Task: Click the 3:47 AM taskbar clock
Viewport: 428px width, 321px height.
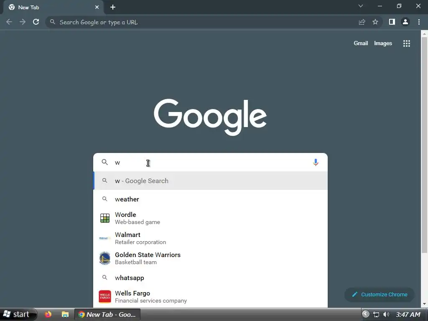Action: click(x=408, y=314)
